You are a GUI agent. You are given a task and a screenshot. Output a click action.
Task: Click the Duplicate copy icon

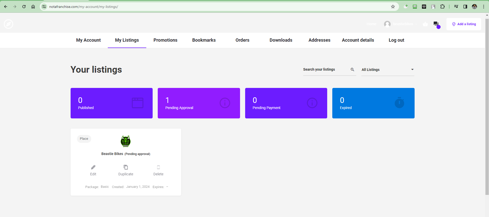tap(126, 167)
